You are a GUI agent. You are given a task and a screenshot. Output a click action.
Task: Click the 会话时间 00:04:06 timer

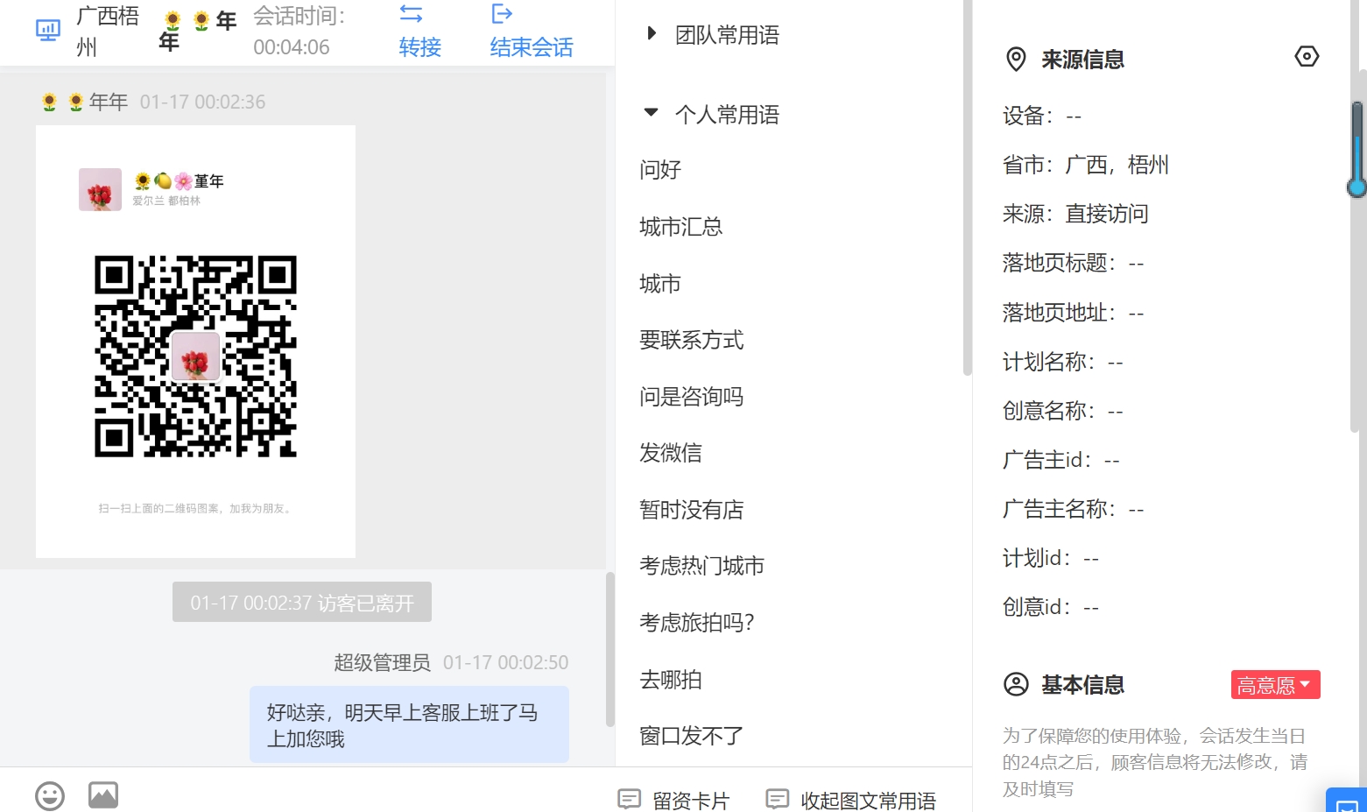(299, 32)
